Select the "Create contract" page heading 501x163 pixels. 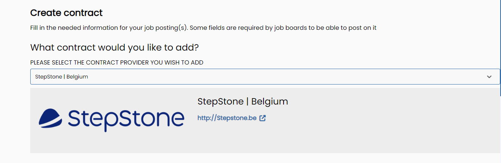(x=67, y=13)
